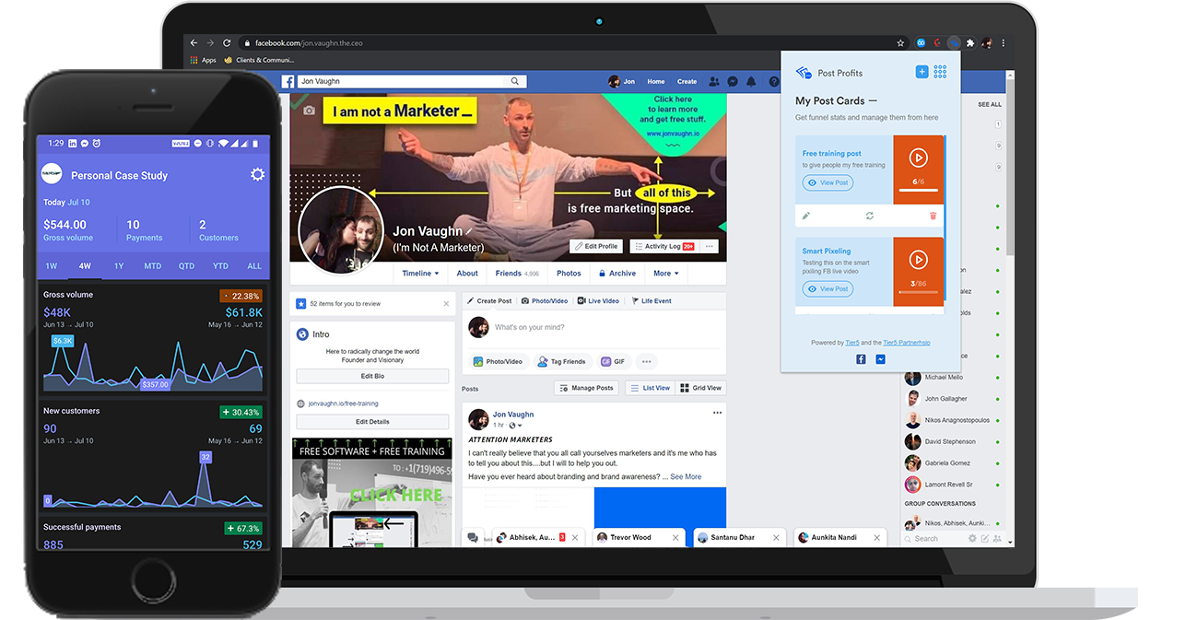The height and width of the screenshot is (620, 1198).
Task: Select the 1Y tab in phone app
Action: (119, 266)
